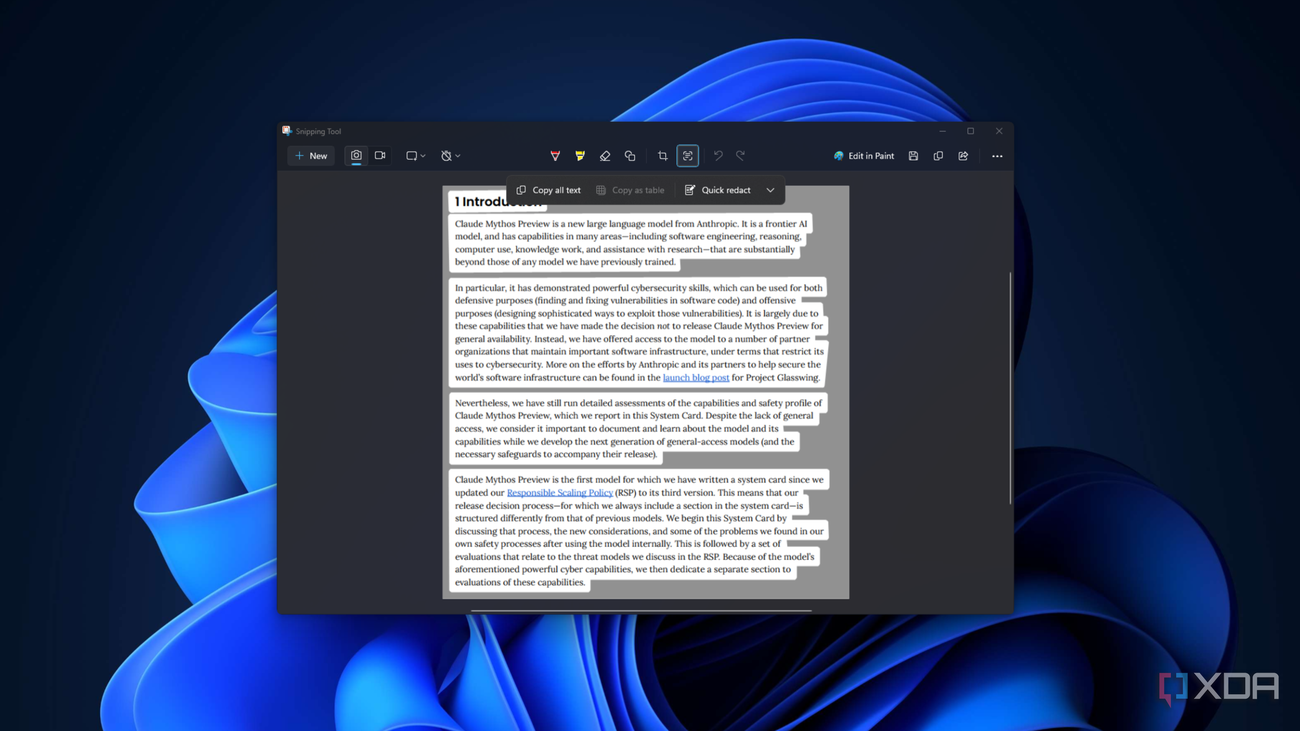
Task: Click the text "evaluations of these capabilities."
Action: 520,582
